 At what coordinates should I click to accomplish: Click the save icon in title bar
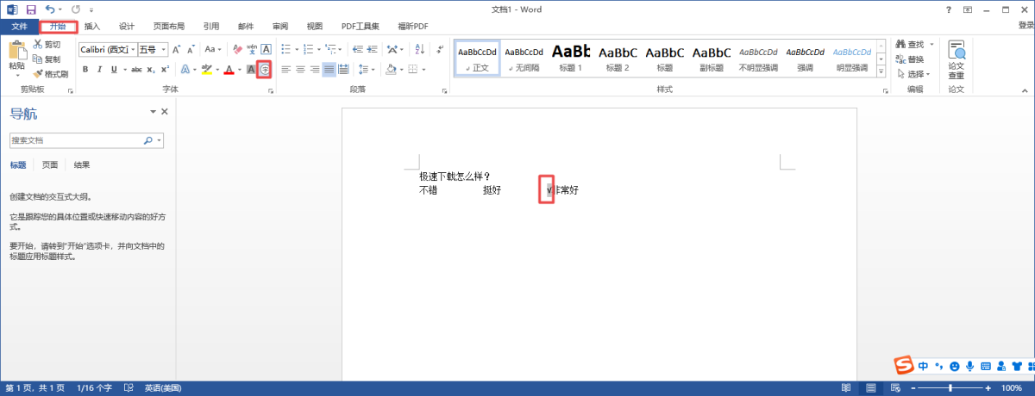point(31,9)
